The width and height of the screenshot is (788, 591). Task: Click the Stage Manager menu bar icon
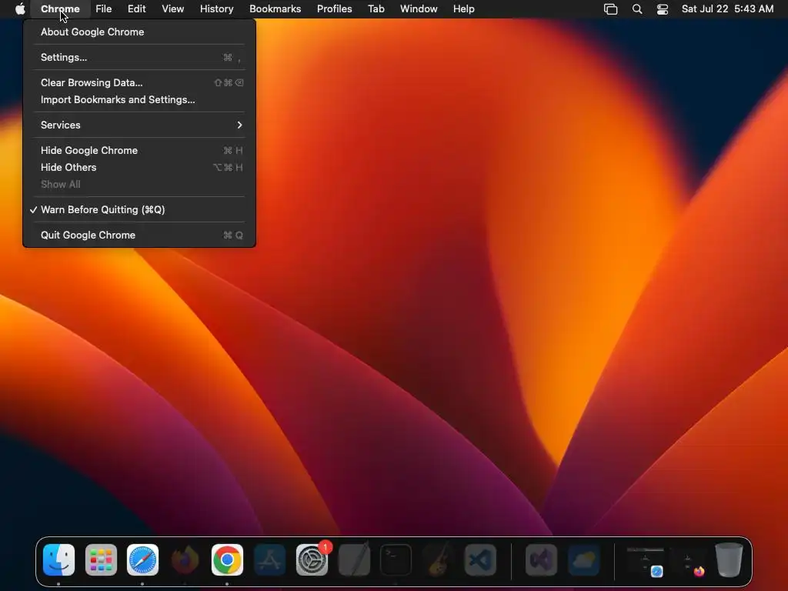tap(610, 9)
